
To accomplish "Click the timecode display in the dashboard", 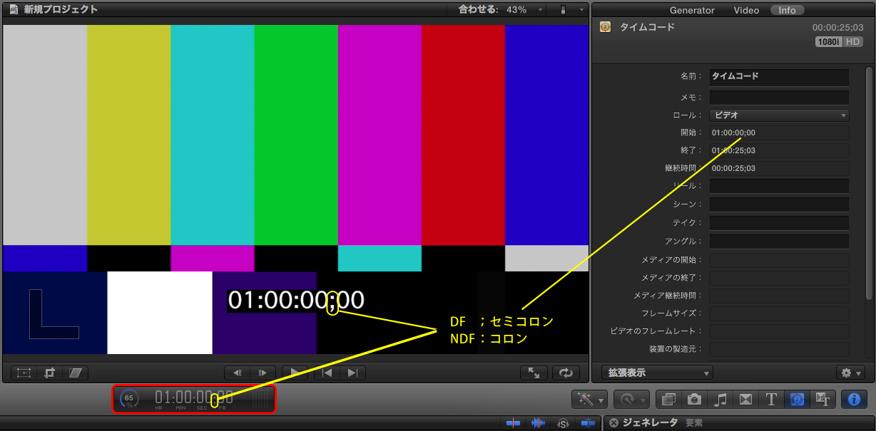I will coord(194,398).
